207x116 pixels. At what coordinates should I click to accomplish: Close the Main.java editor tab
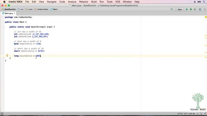pyautogui.click(x=15, y=13)
